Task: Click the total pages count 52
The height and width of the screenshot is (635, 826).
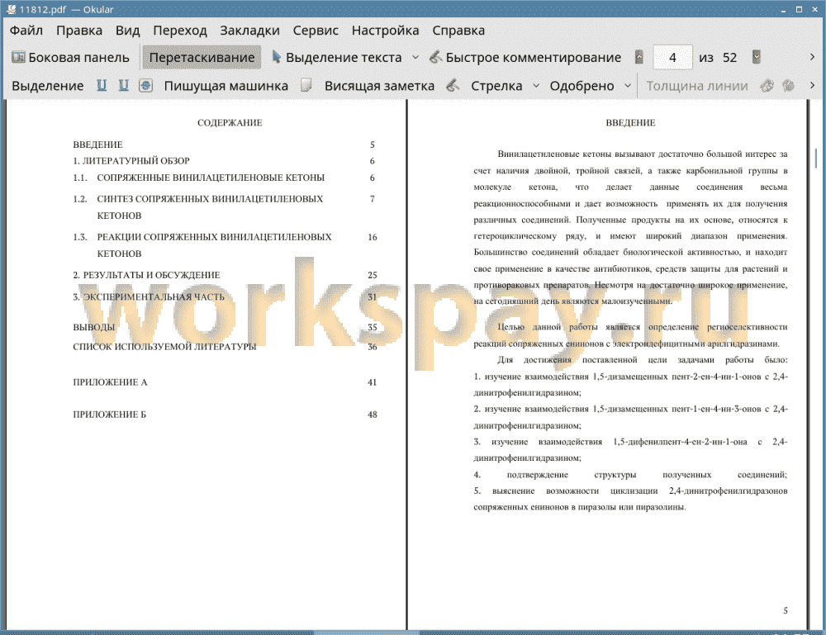Action: [729, 58]
